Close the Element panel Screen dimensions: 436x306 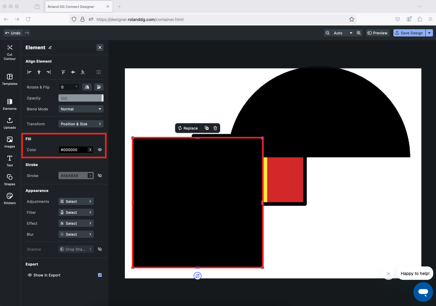click(x=100, y=47)
